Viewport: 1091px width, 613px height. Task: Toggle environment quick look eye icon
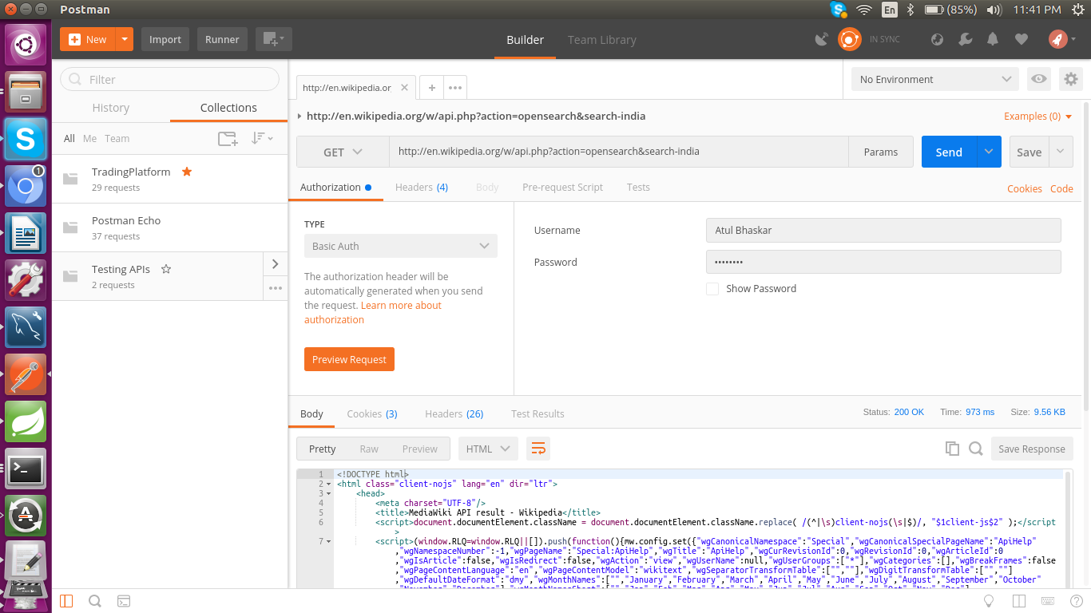1038,79
